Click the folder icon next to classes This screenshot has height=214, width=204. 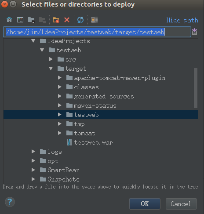69,87
